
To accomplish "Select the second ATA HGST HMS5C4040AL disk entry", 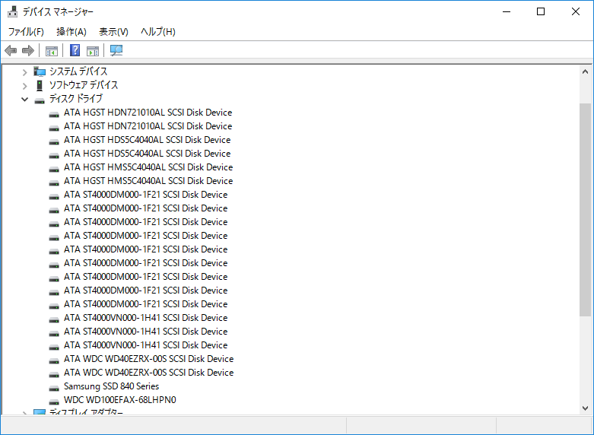I will point(148,181).
